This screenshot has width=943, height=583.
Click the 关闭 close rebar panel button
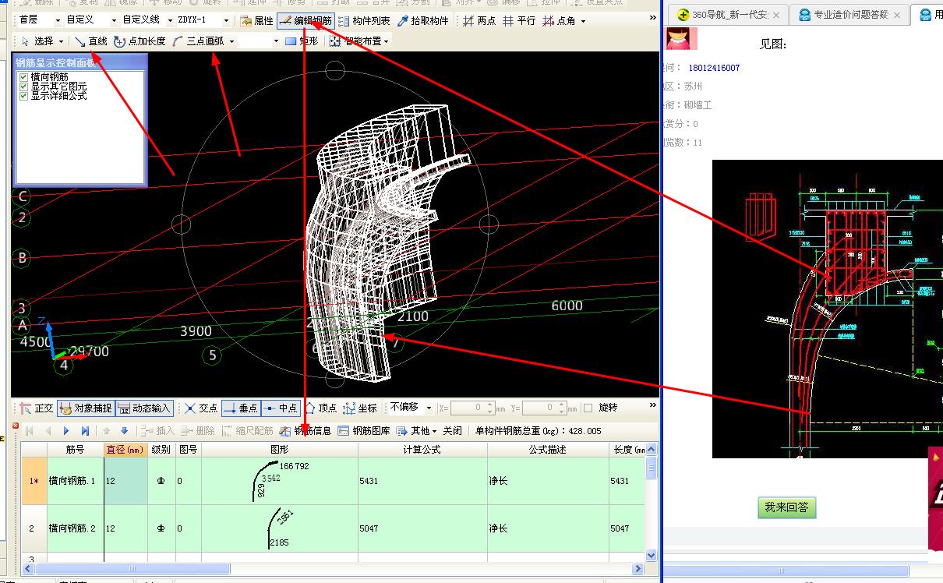[452, 430]
